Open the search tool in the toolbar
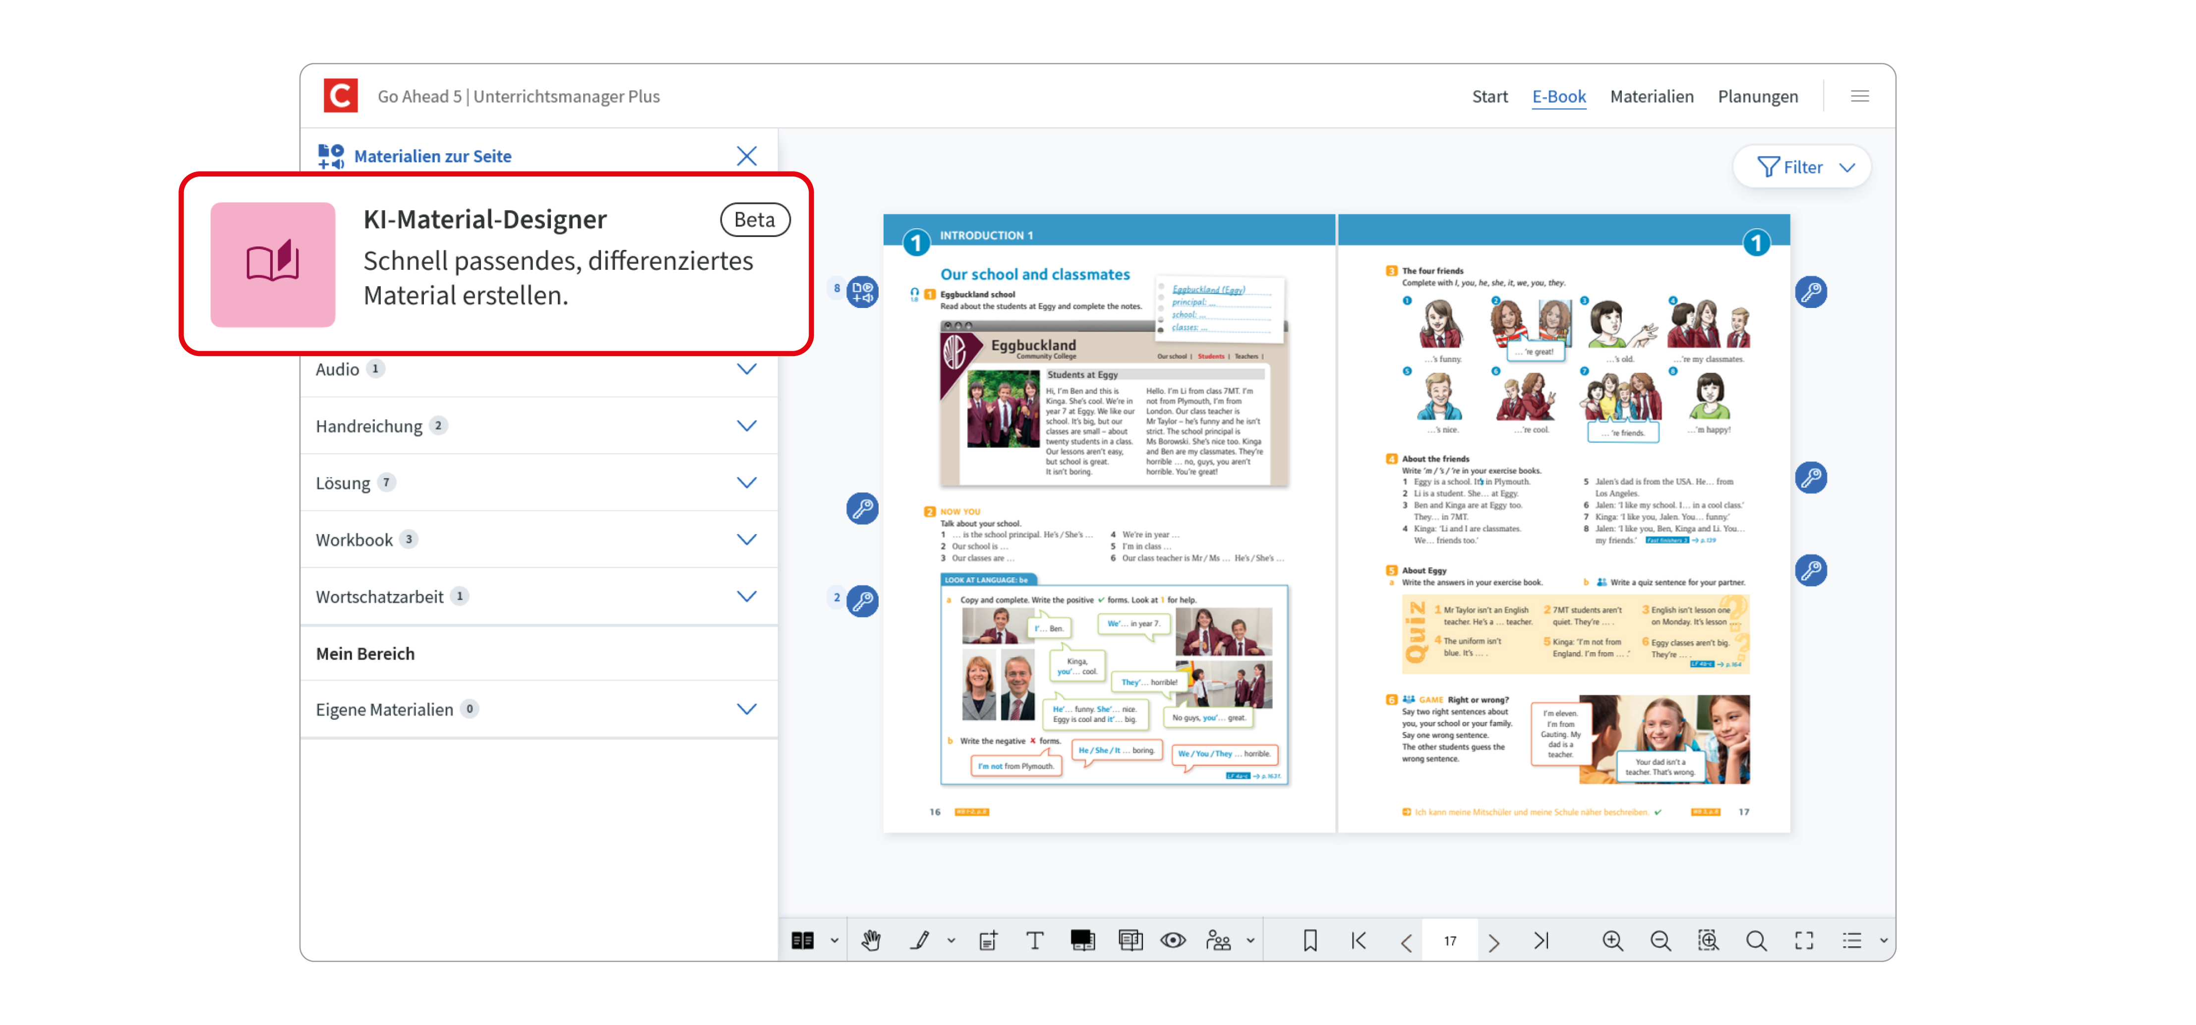2196x1025 pixels. [x=1756, y=940]
